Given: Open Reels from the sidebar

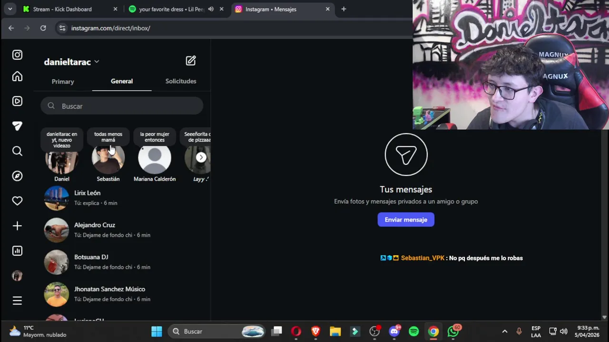Looking at the screenshot, I should point(17,101).
